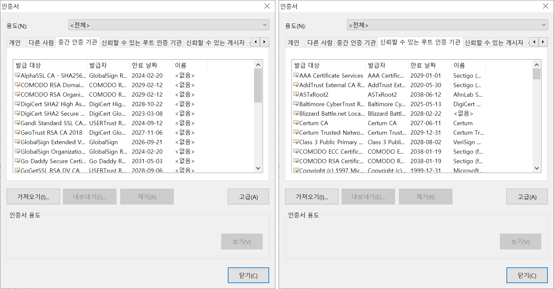Image resolution: width=554 pixels, height=289 pixels.
Task: Sort by 만료 날짜 column in right window
Action: tap(430, 65)
